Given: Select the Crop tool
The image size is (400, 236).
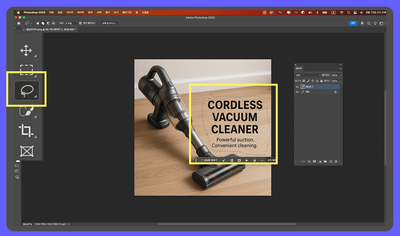Looking at the screenshot, I should pos(26,131).
